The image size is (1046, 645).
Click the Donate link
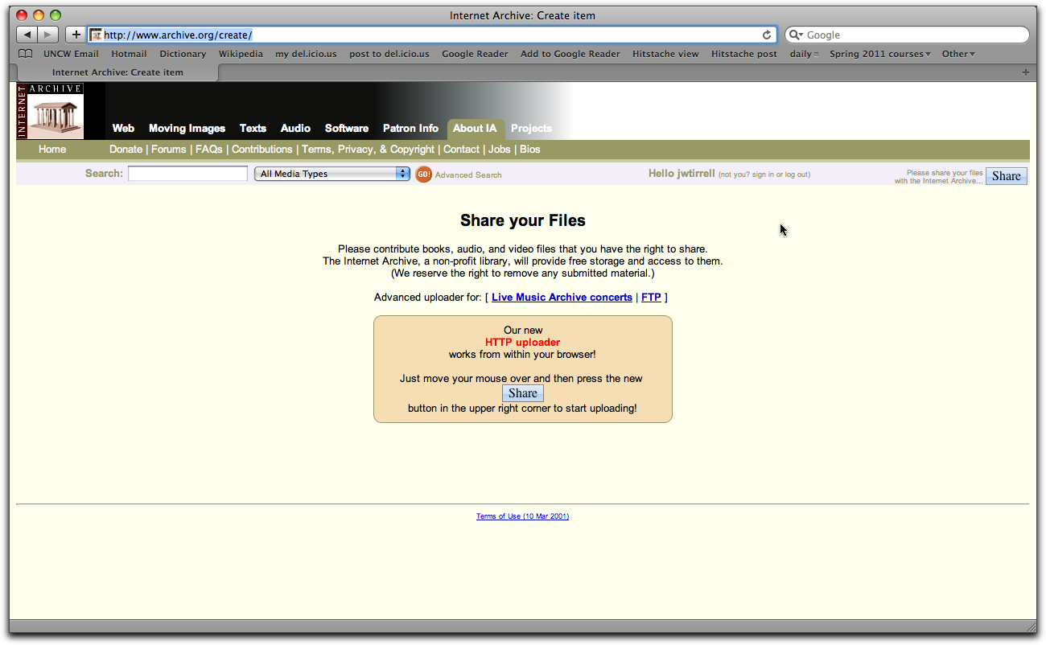(126, 150)
